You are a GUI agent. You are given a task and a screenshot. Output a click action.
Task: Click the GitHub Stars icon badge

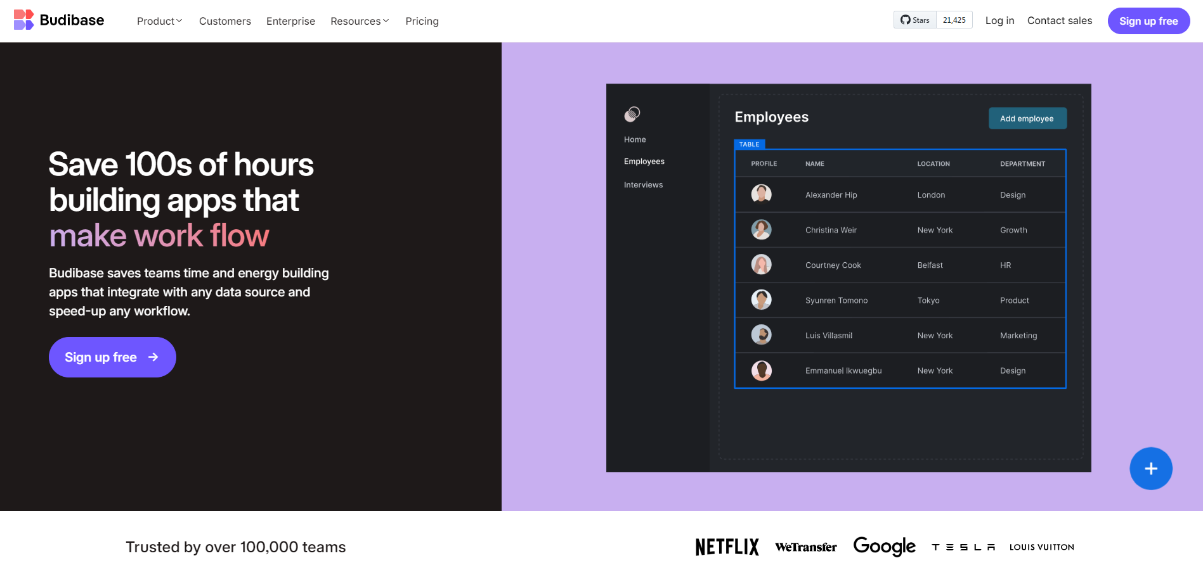[915, 20]
